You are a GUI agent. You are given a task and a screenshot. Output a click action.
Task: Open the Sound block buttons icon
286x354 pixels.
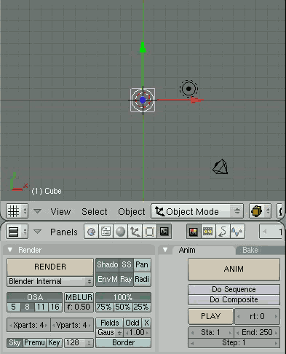[x=237, y=232]
